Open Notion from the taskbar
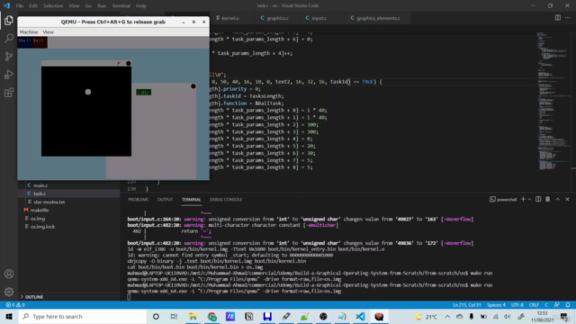576x324 pixels. (x=248, y=316)
